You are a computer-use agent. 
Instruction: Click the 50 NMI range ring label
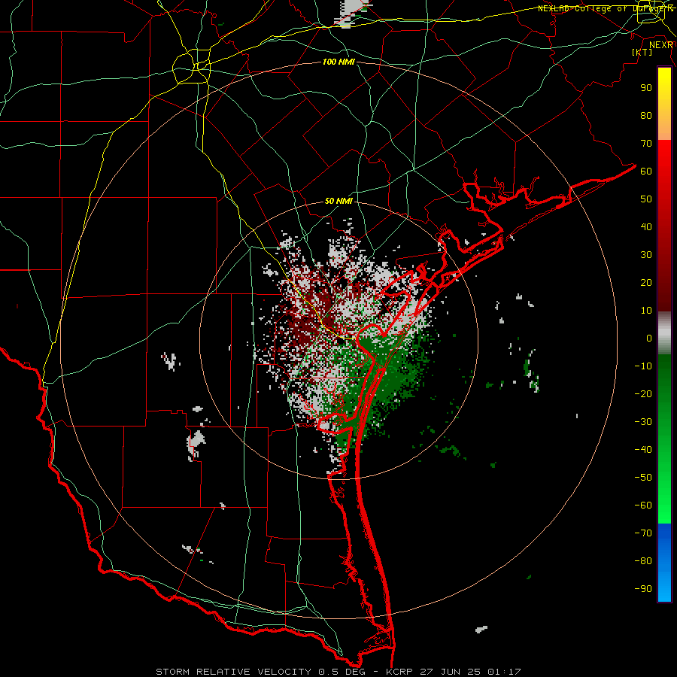coord(338,201)
